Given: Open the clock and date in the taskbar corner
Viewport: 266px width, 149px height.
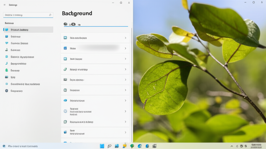Looking at the screenshot, I should [256, 146].
